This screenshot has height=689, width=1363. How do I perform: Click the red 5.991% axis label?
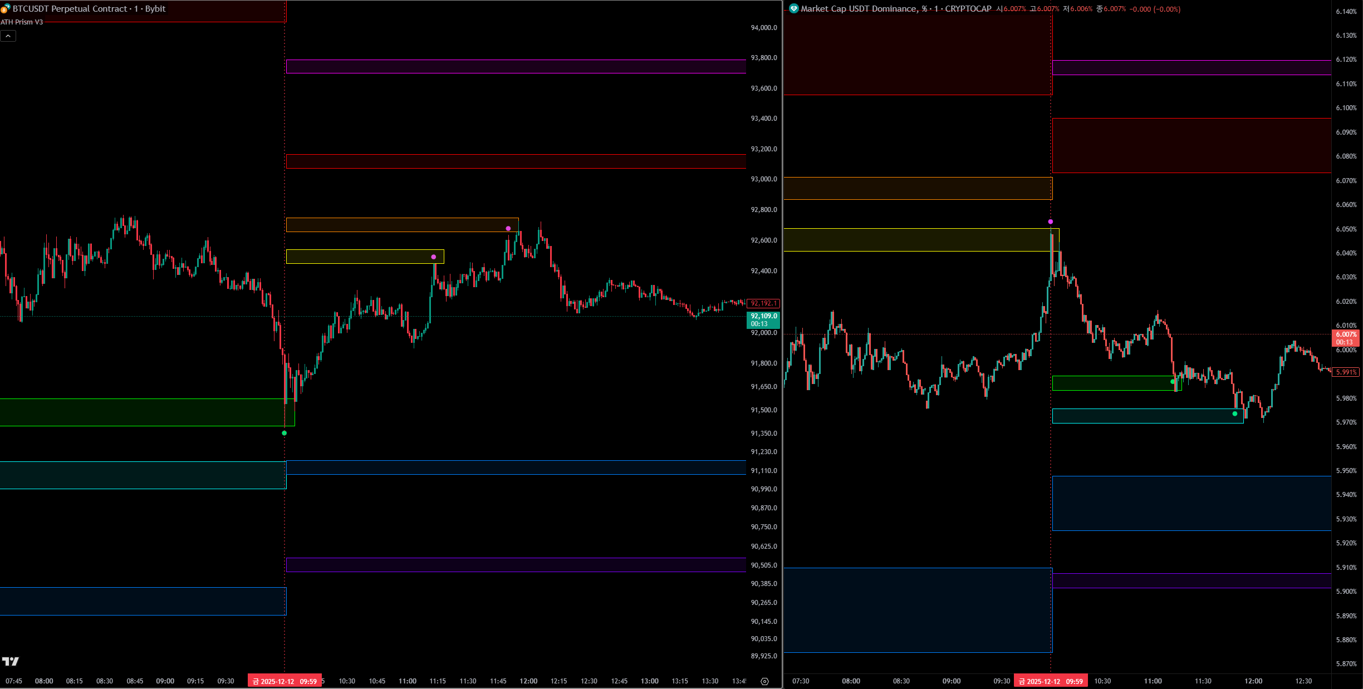1346,372
